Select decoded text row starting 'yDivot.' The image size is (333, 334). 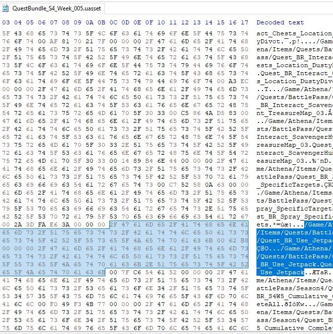[295, 41]
